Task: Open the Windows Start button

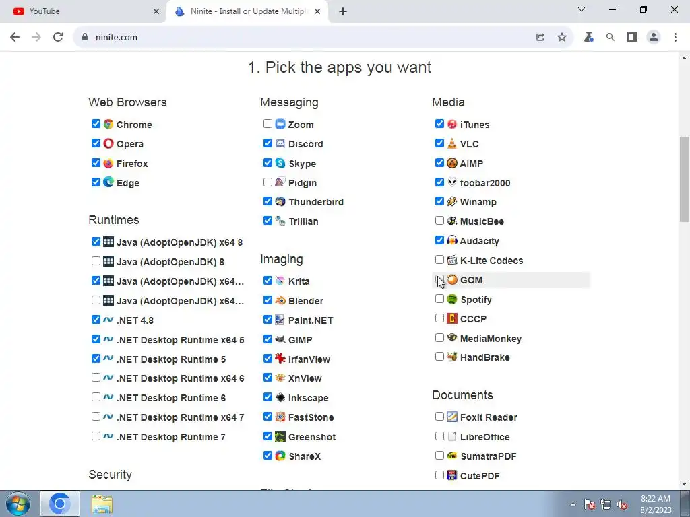Action: 18,504
